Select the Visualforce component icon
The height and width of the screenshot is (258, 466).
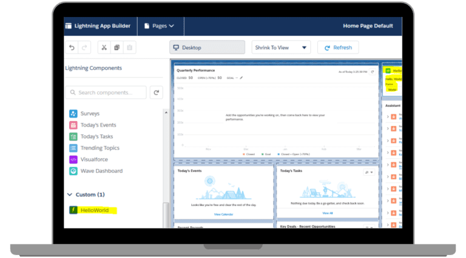73,159
